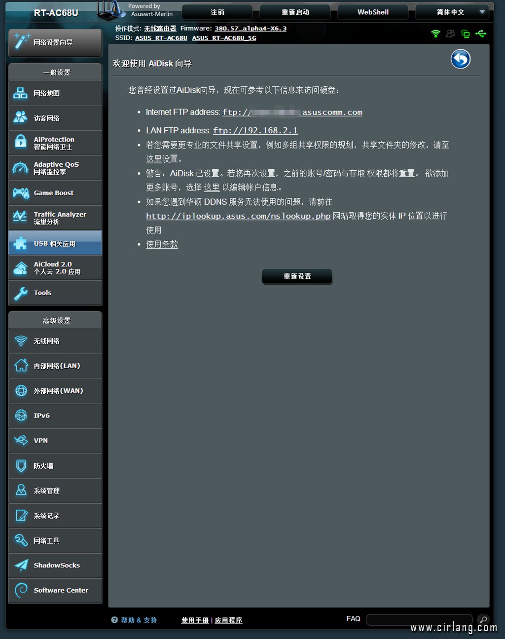Select the Software Center menu item label
This screenshot has height=639, width=505.
click(x=61, y=590)
